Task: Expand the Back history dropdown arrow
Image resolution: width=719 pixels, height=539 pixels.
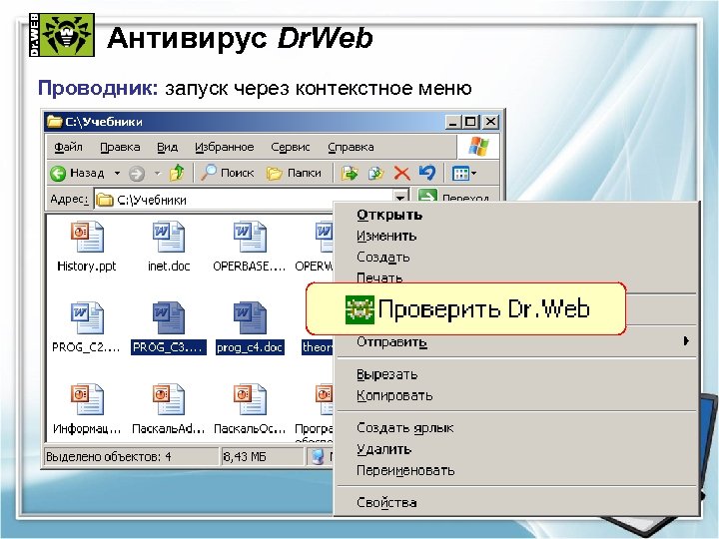Action: [117, 174]
